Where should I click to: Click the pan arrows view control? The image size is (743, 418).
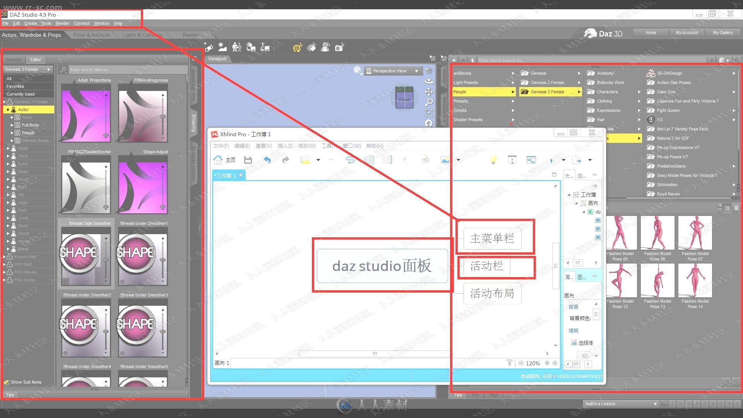click(x=429, y=92)
